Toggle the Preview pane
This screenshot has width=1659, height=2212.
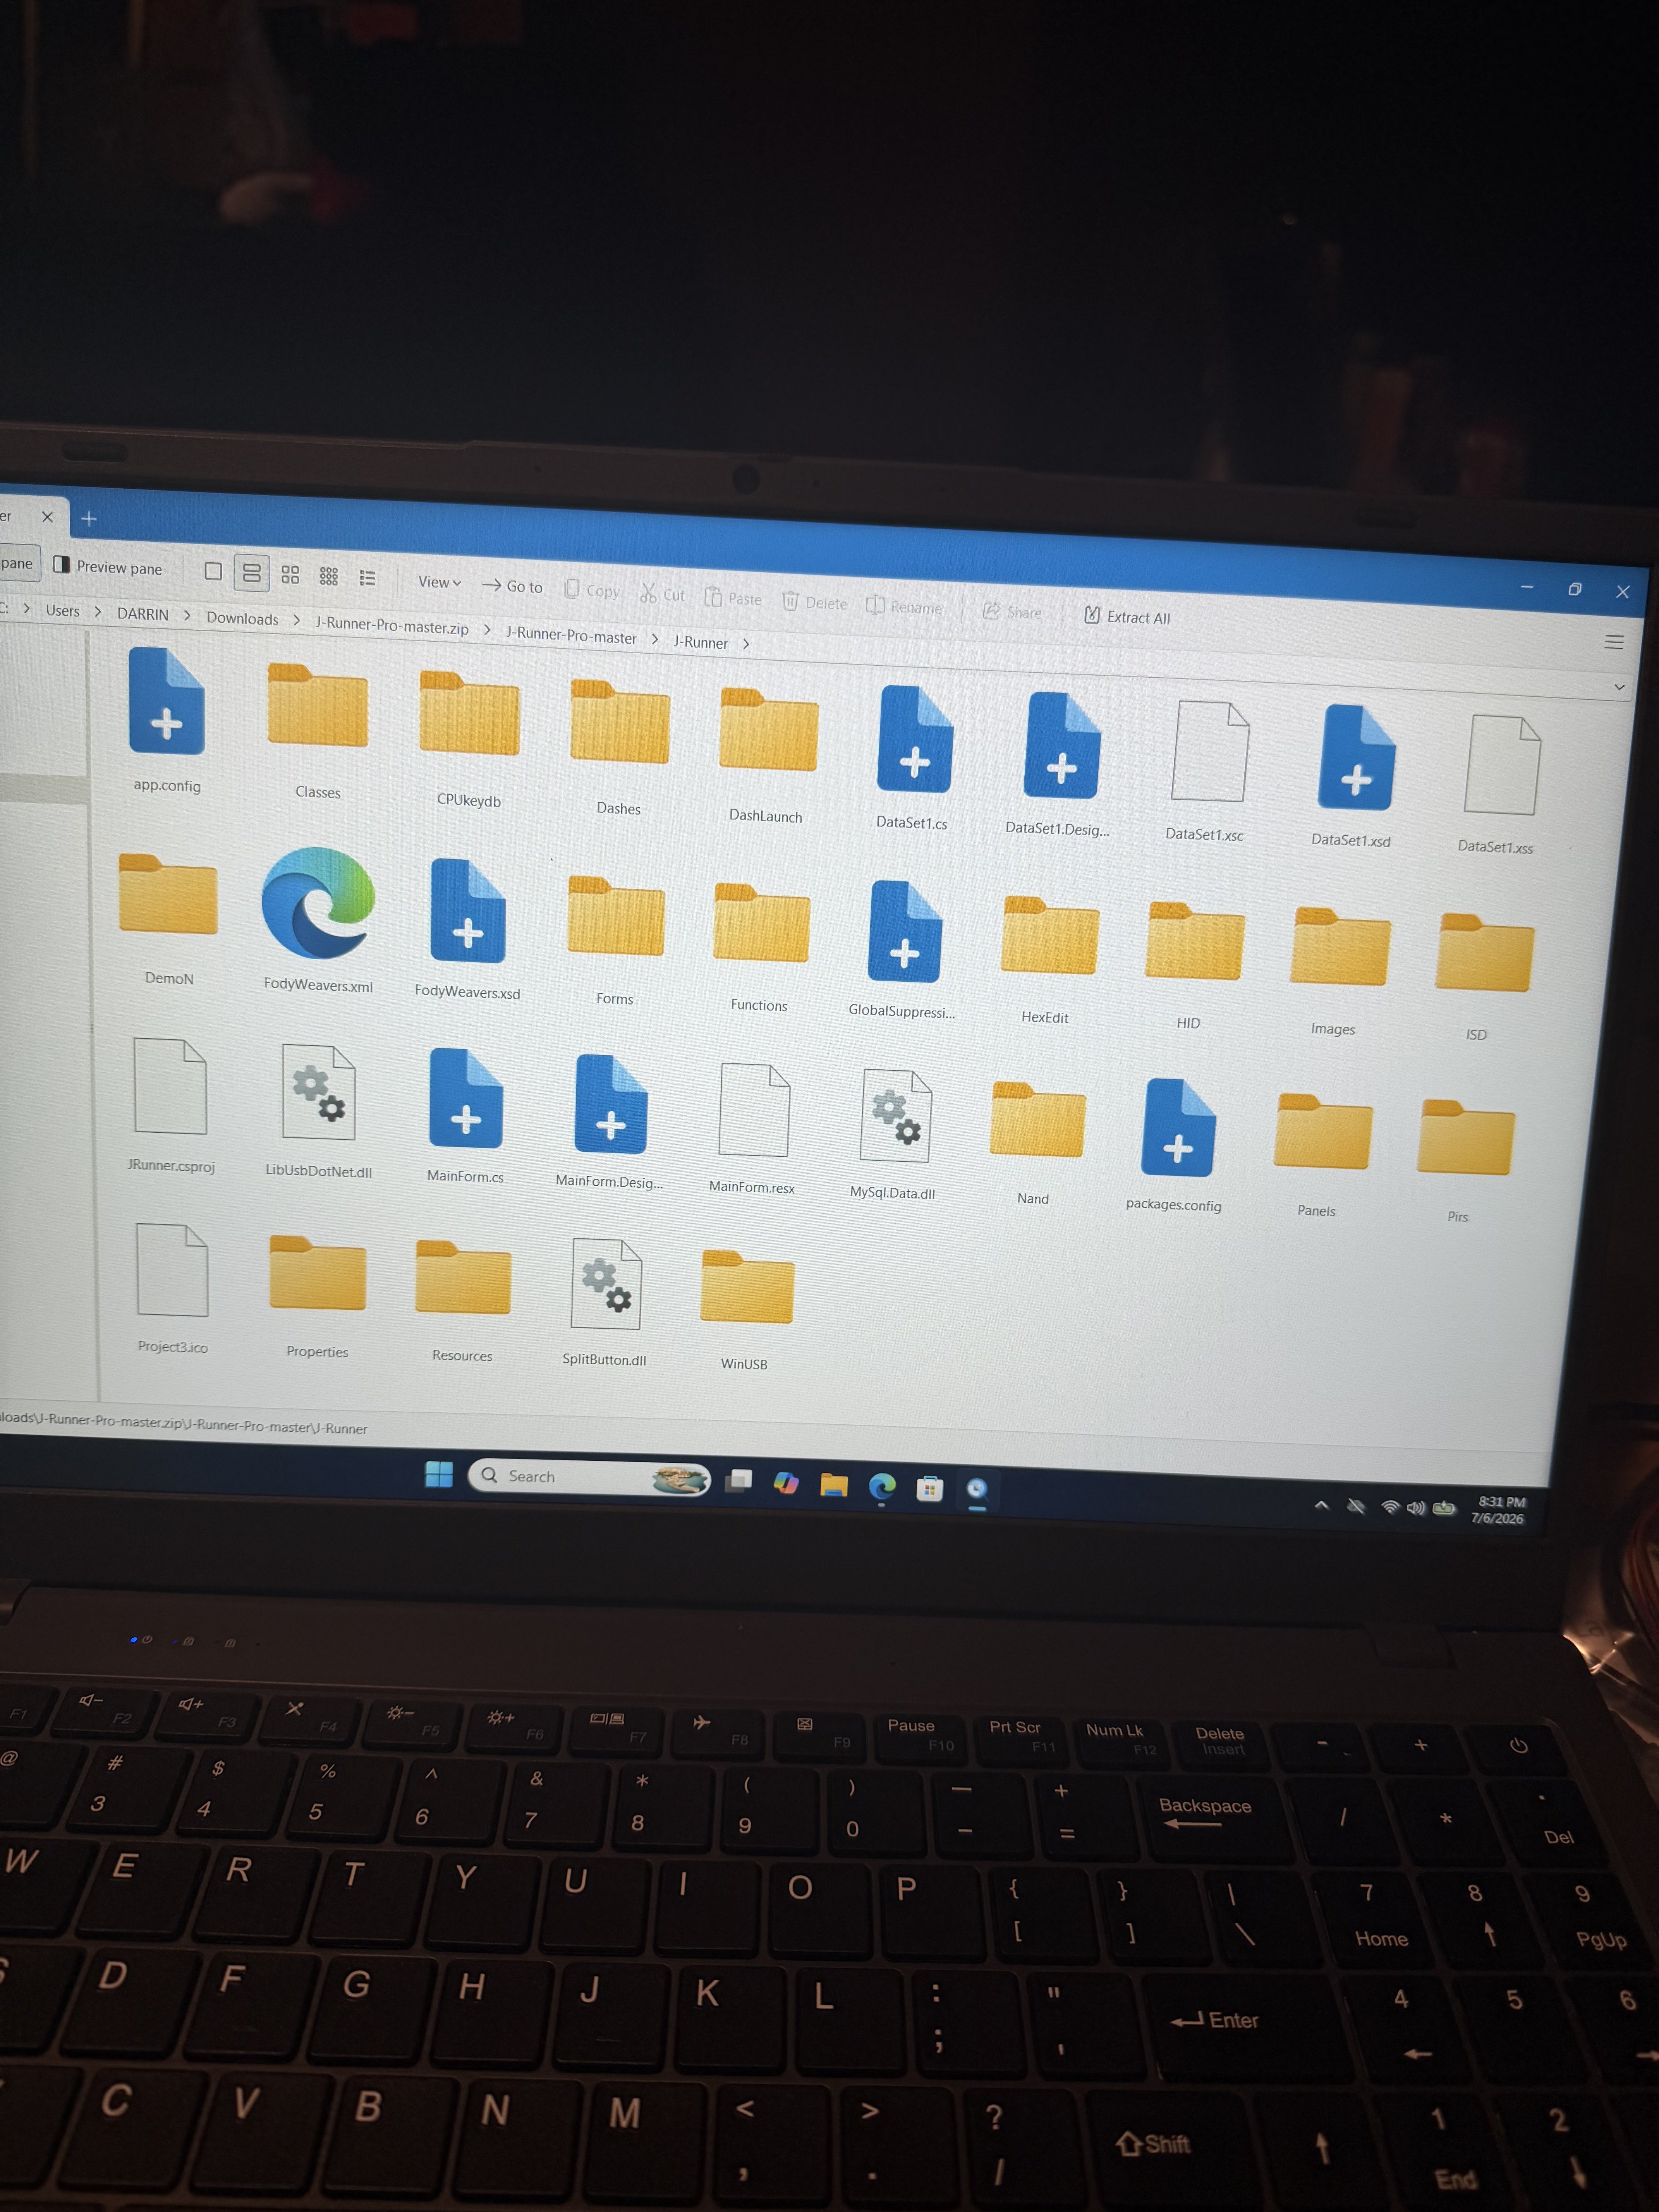(108, 567)
